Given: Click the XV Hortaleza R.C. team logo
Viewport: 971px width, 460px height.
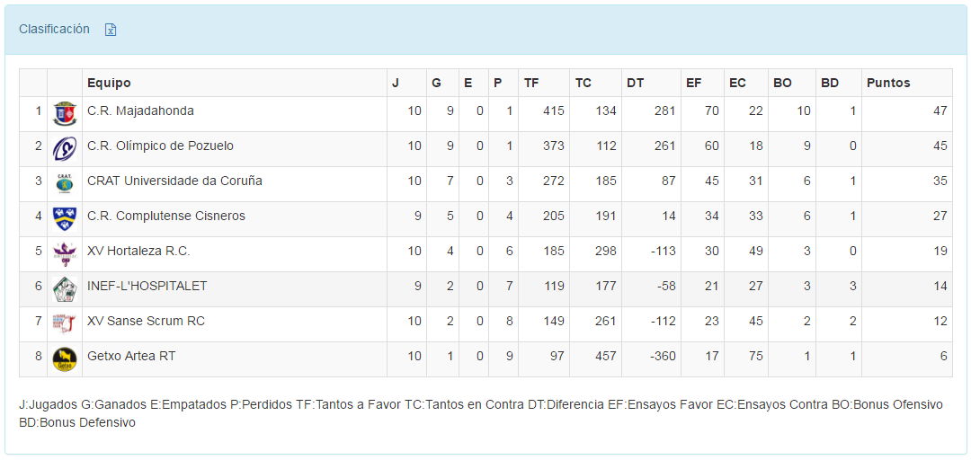Looking at the screenshot, I should pos(65,253).
